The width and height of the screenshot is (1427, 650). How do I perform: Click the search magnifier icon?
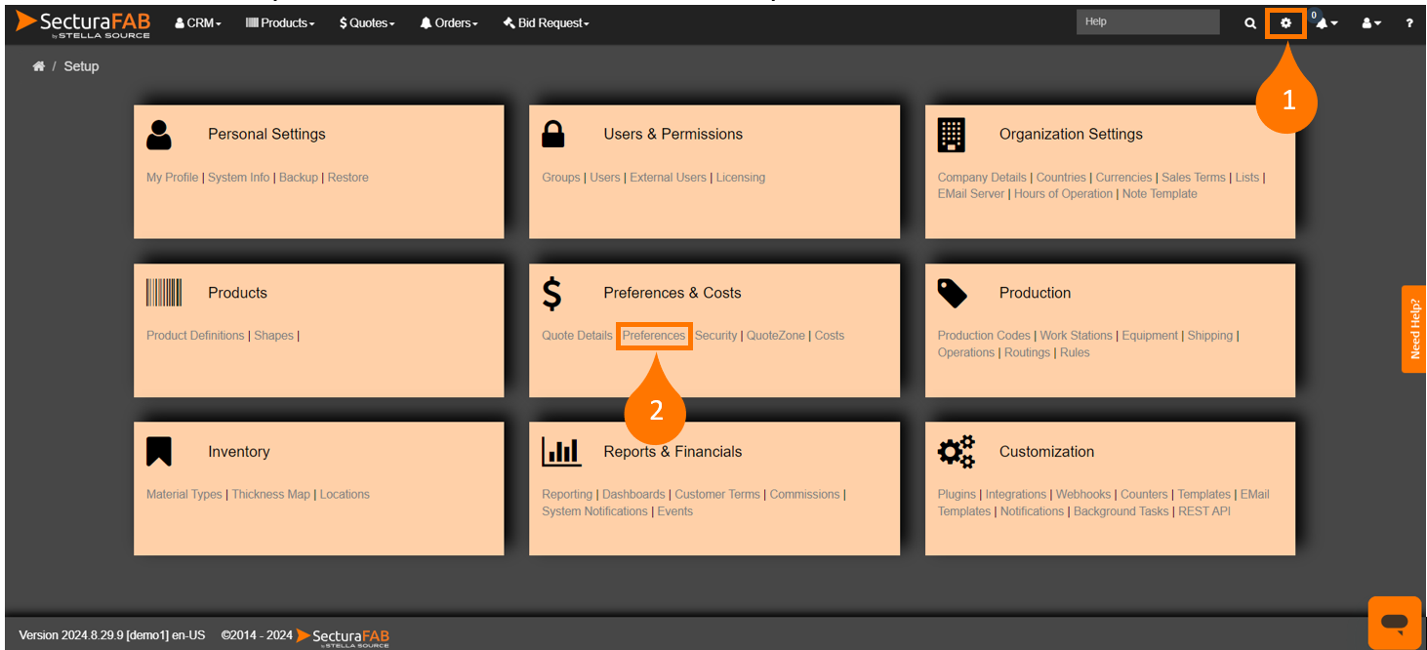click(x=1250, y=23)
